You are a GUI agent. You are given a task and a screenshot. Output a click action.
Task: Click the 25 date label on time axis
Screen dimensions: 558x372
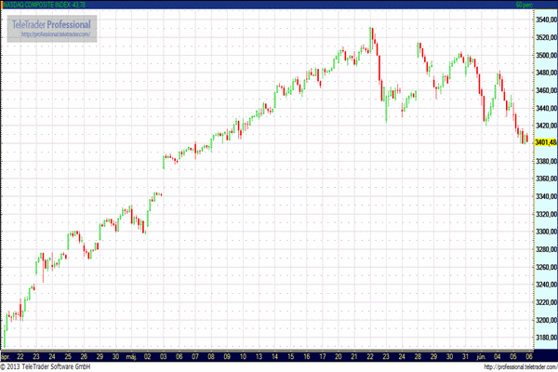tap(68, 356)
